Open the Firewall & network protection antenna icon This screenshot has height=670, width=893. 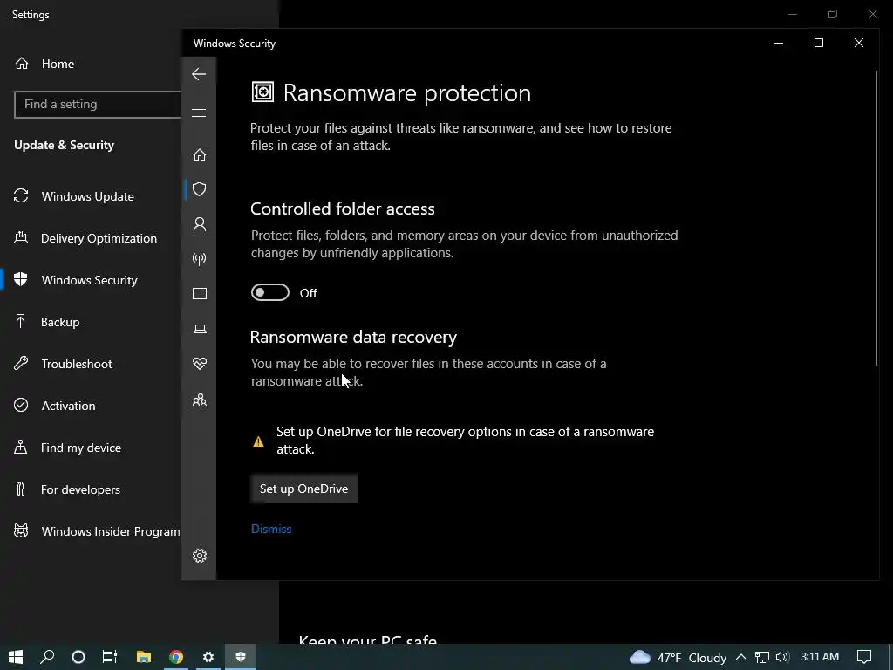[200, 259]
